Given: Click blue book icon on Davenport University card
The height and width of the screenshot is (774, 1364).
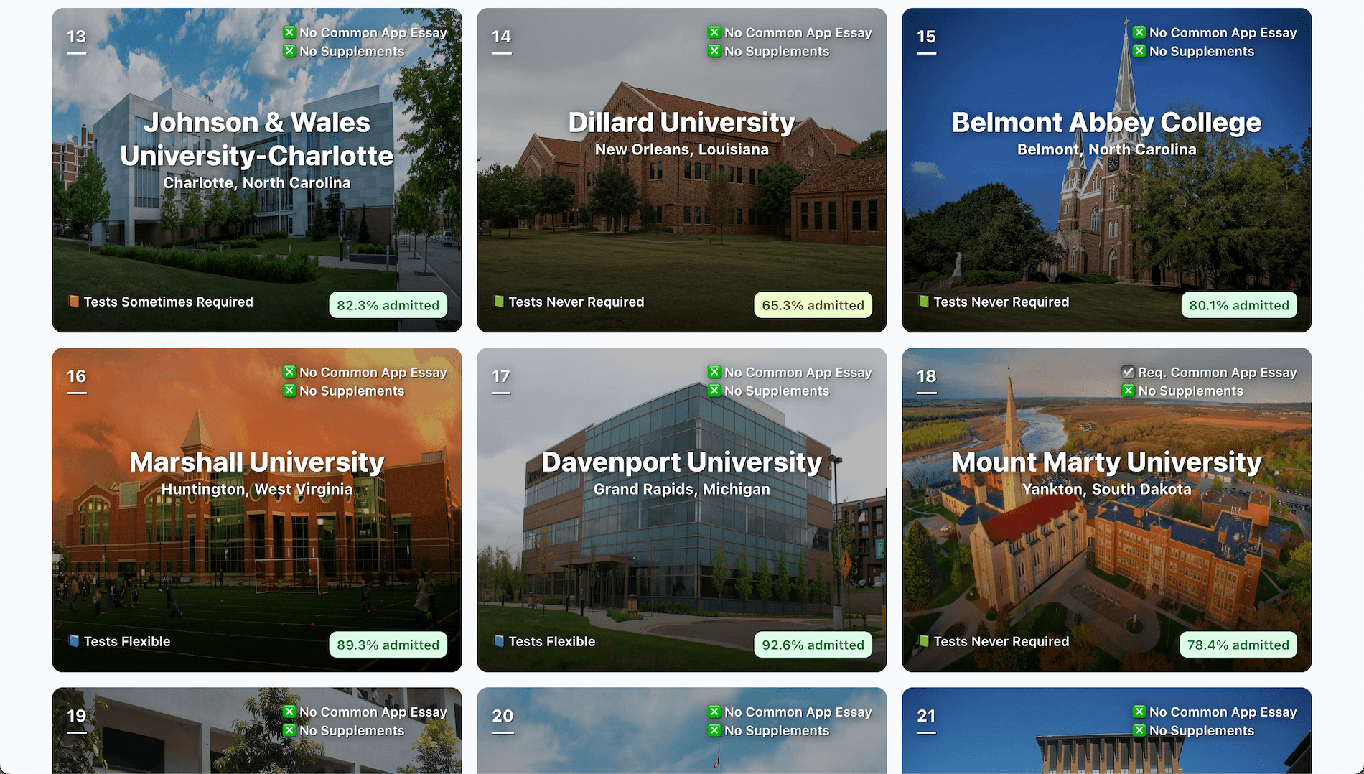Looking at the screenshot, I should pyautogui.click(x=499, y=641).
